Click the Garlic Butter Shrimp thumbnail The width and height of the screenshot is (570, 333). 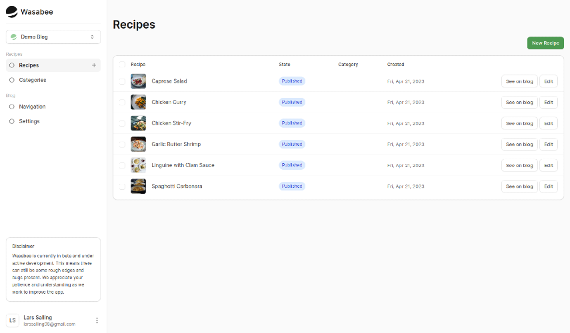tap(138, 144)
